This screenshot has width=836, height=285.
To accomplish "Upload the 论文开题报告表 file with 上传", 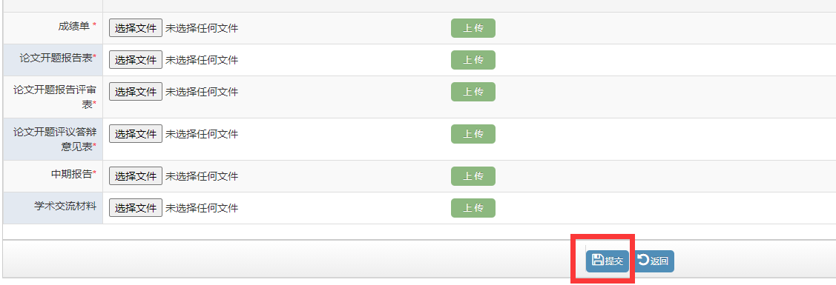I will pyautogui.click(x=473, y=60).
